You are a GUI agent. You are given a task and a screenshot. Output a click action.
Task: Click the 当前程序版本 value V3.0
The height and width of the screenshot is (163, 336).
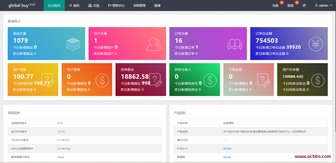pos(60,123)
